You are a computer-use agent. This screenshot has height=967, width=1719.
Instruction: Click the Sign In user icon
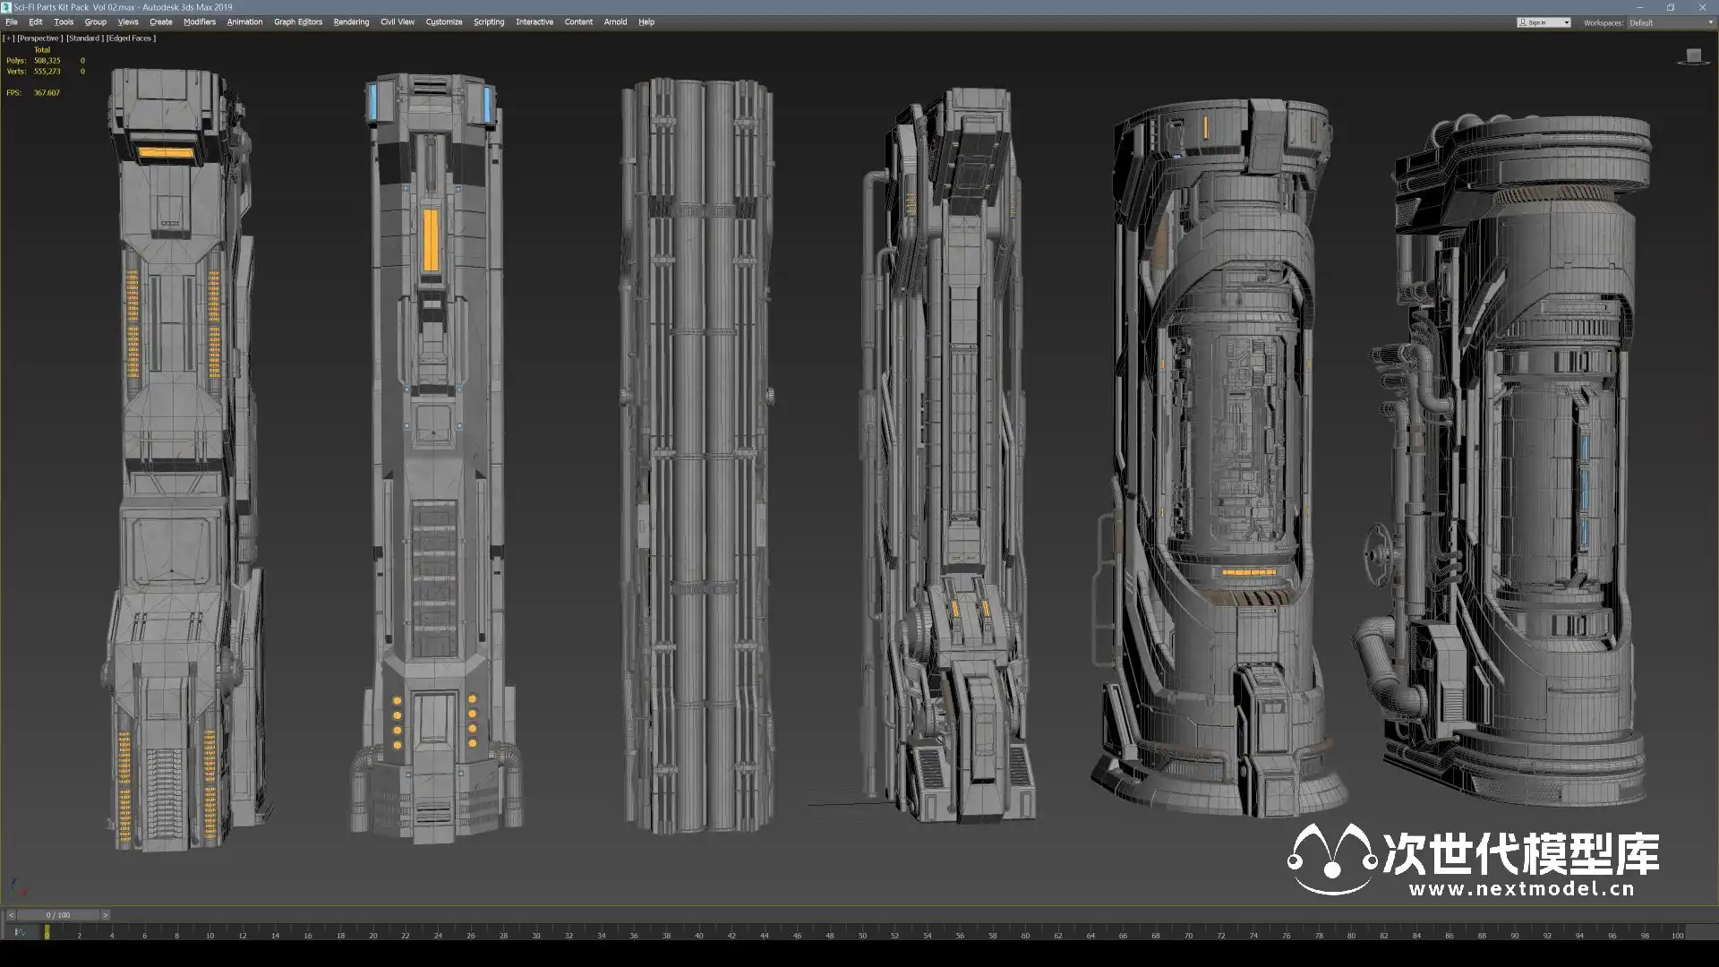[1523, 22]
